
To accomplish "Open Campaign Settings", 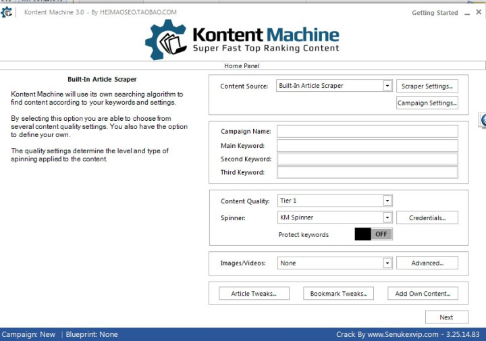I will point(427,103).
